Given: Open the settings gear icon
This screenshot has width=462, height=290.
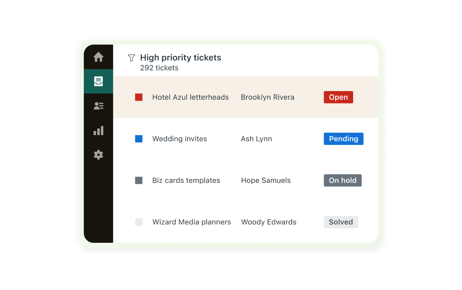Looking at the screenshot, I should tap(98, 155).
